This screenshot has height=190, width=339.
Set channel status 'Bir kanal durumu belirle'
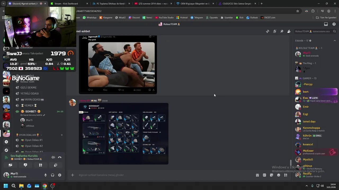[33, 115]
